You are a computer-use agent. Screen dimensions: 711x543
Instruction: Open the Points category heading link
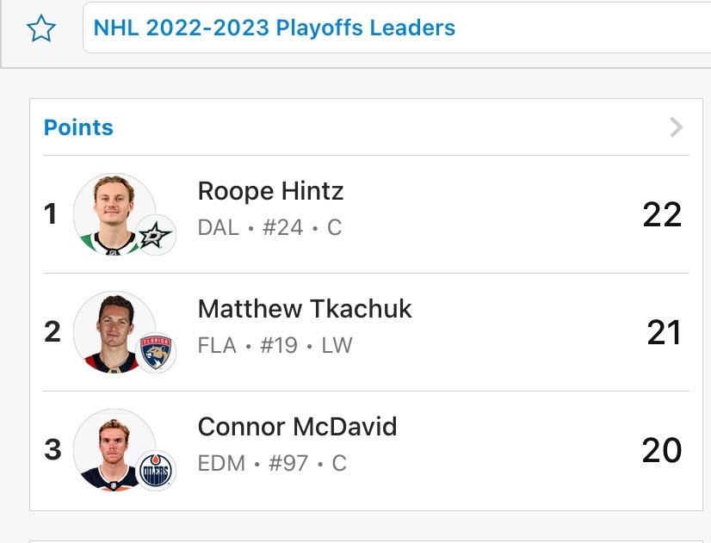point(78,127)
